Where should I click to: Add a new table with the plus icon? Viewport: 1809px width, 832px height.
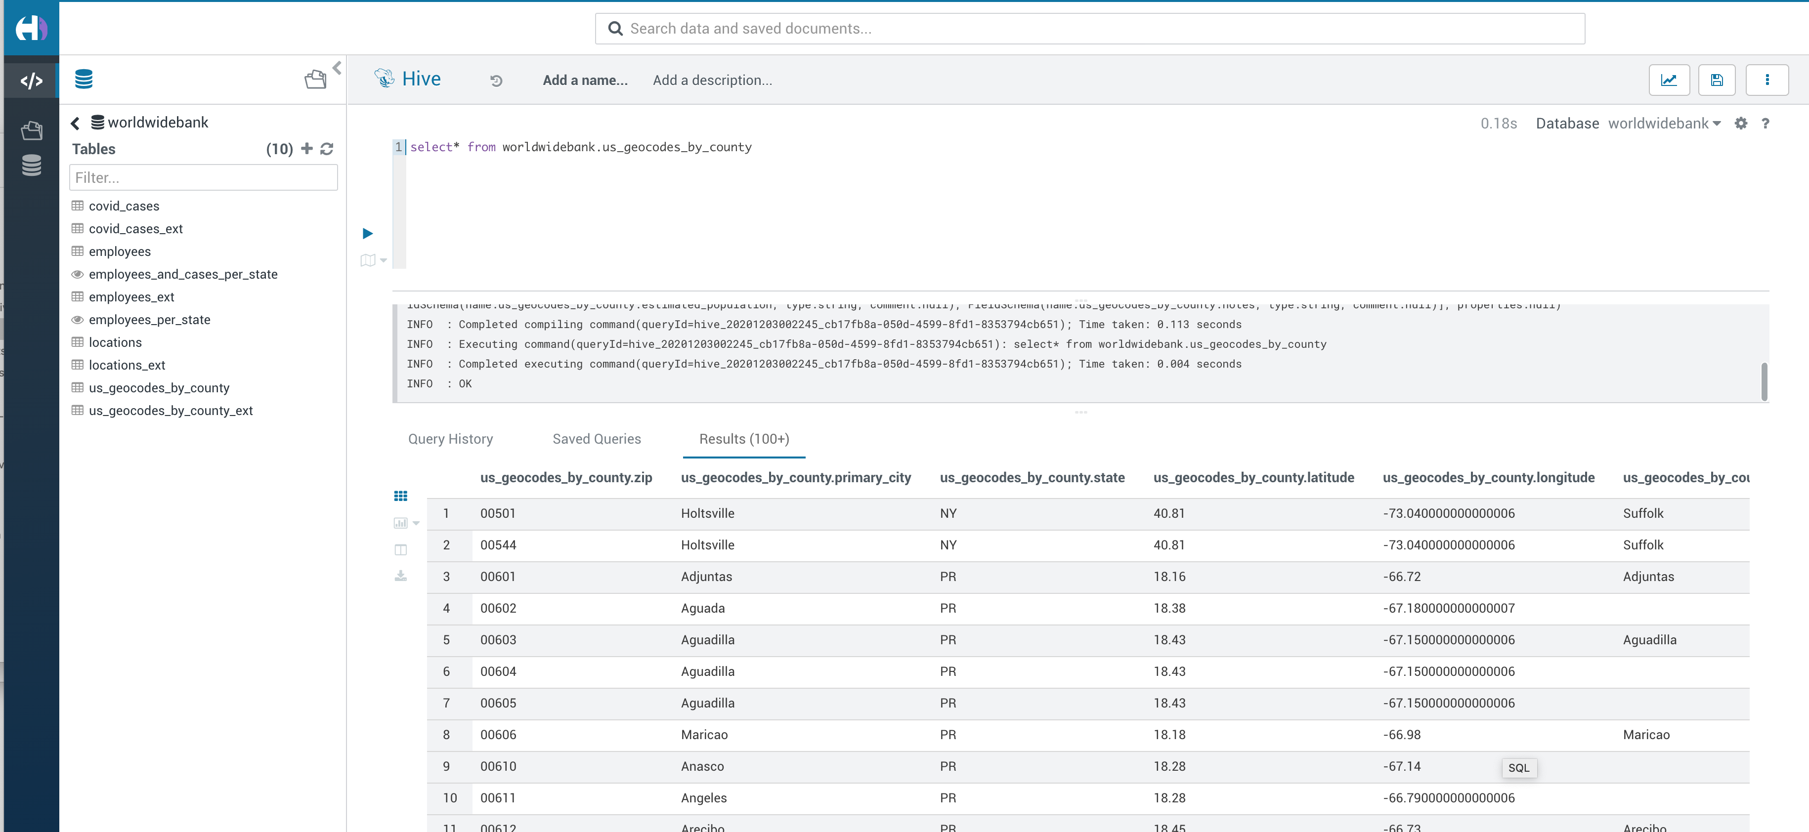pyautogui.click(x=307, y=149)
